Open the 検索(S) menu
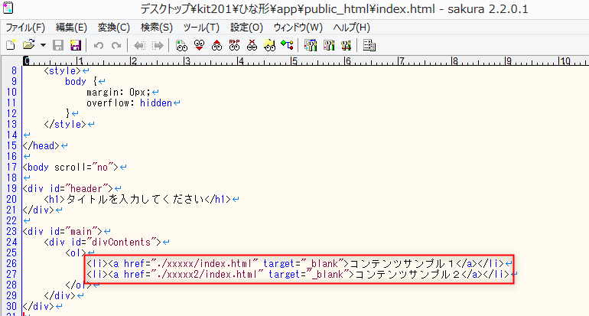The image size is (589, 316). 157,28
